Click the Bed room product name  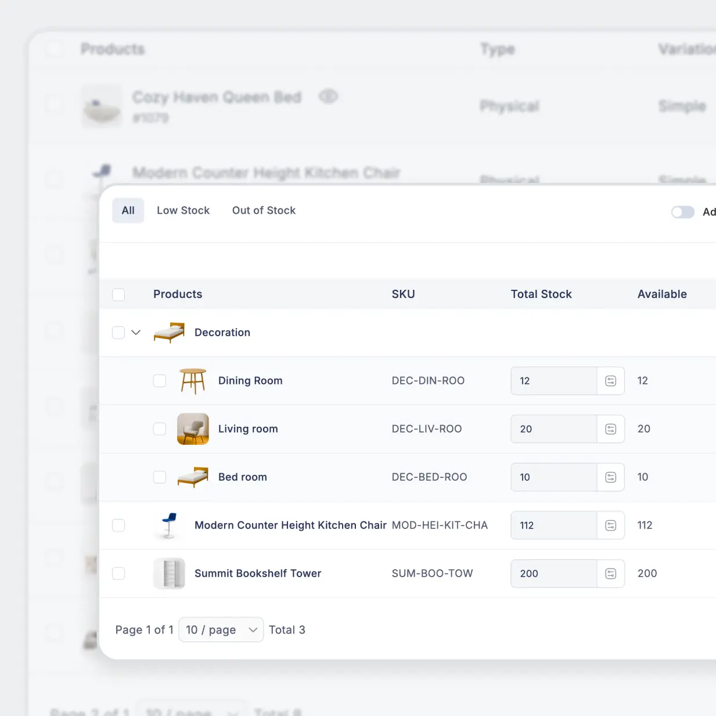(243, 477)
